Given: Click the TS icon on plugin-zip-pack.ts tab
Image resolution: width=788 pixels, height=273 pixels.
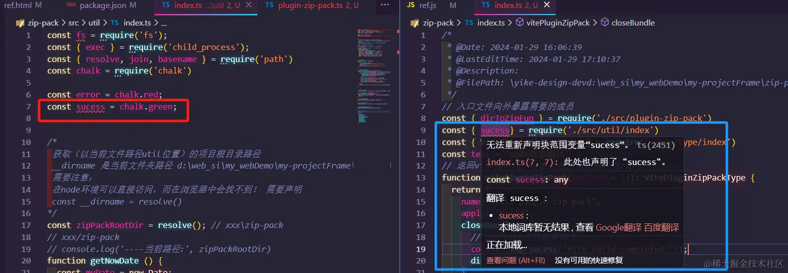Looking at the screenshot, I should pos(270,5).
